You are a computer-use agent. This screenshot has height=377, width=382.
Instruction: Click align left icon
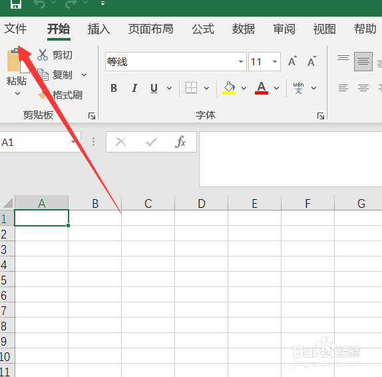(x=343, y=87)
